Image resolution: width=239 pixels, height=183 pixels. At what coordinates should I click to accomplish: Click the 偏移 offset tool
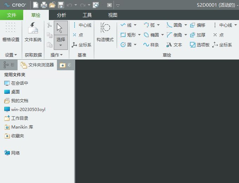[198, 25]
